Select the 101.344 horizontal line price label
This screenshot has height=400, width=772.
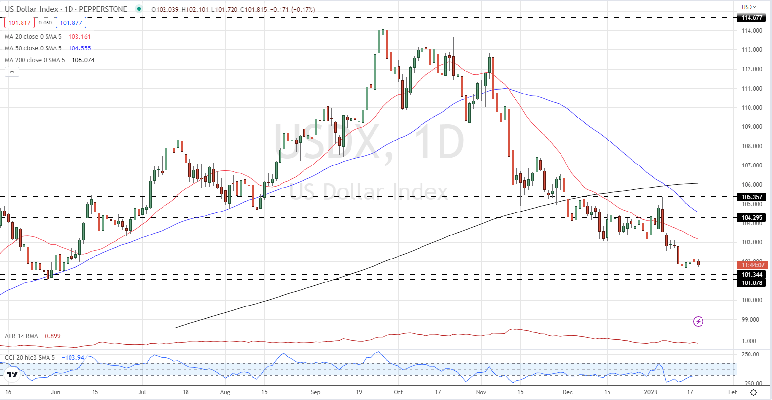pyautogui.click(x=752, y=275)
